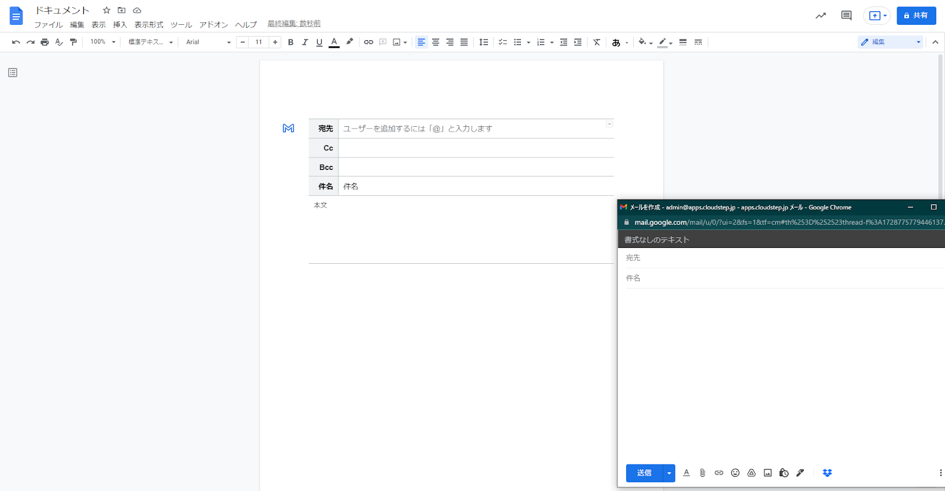The height and width of the screenshot is (491, 945).
Task: Open the Arial font dropdown
Action: [x=208, y=42]
